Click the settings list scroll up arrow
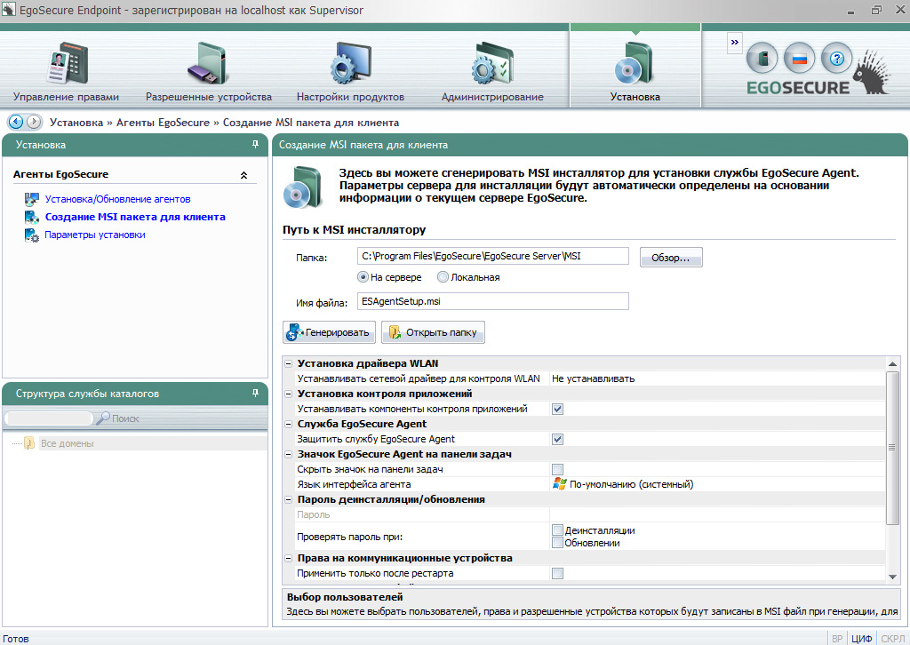Screen dimensions: 910x645 [892, 363]
